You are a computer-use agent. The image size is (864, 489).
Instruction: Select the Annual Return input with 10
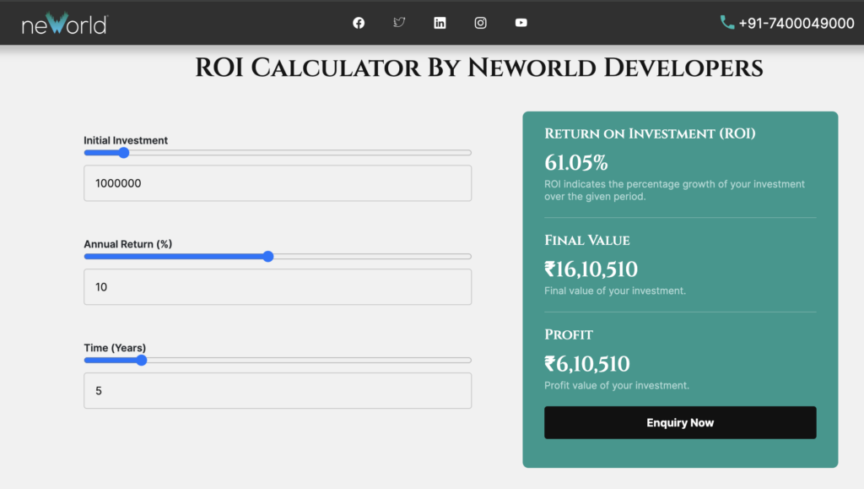pos(277,287)
